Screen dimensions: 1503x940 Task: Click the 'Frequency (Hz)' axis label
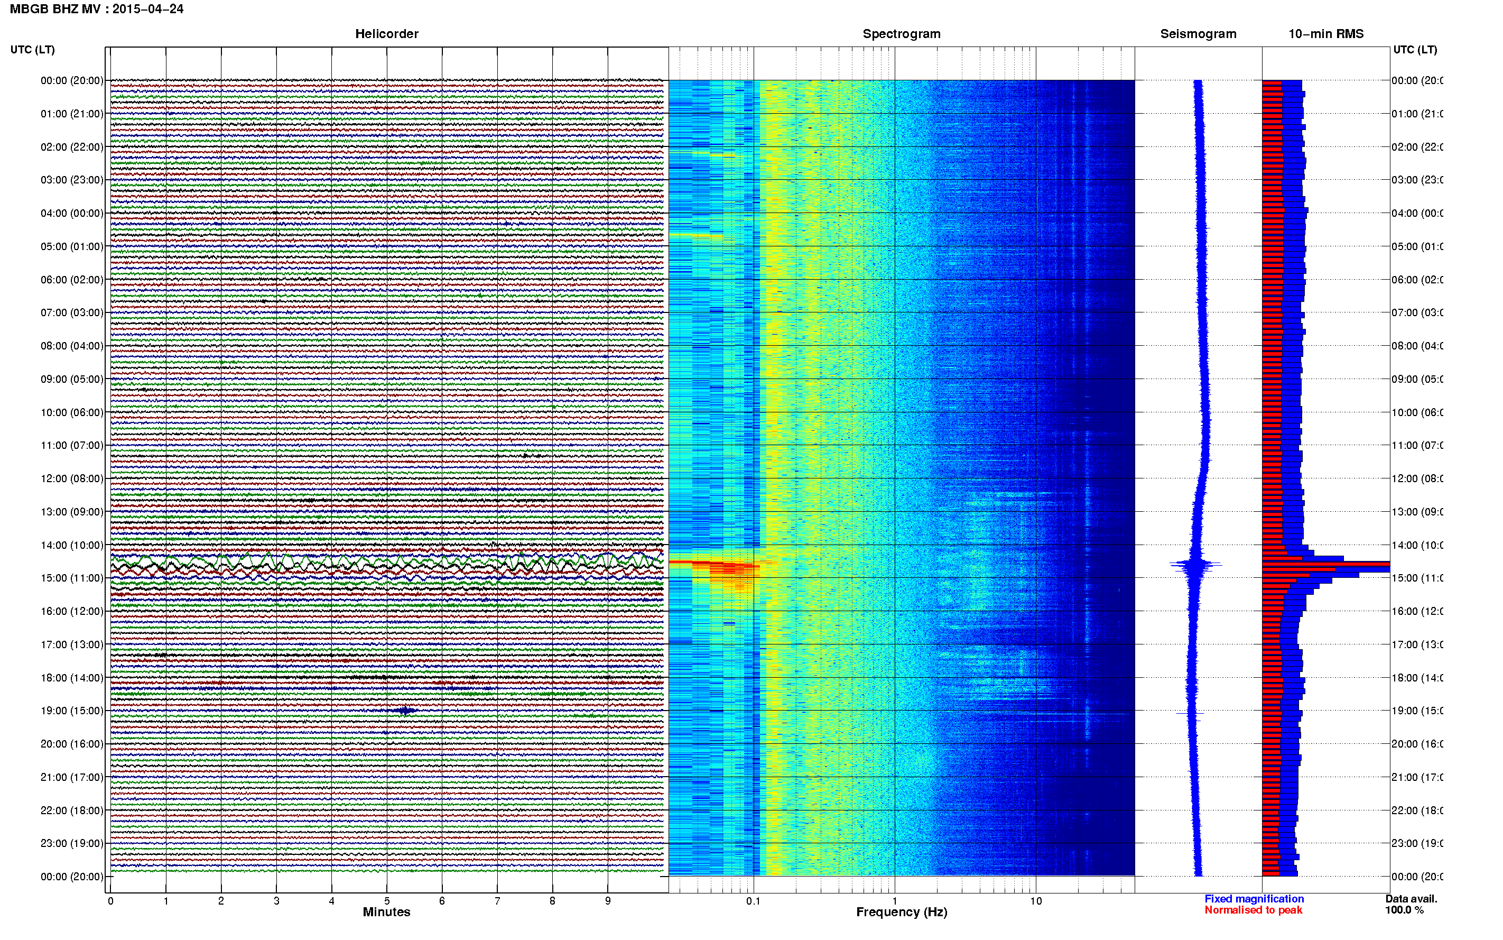tap(902, 912)
